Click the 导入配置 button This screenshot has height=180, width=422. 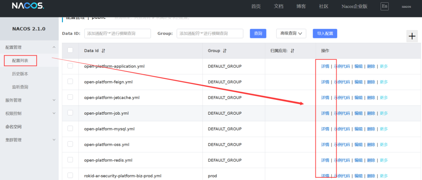[x=325, y=33]
